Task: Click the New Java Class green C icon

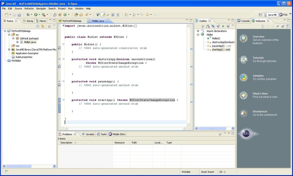Action: (x=65, y=15)
